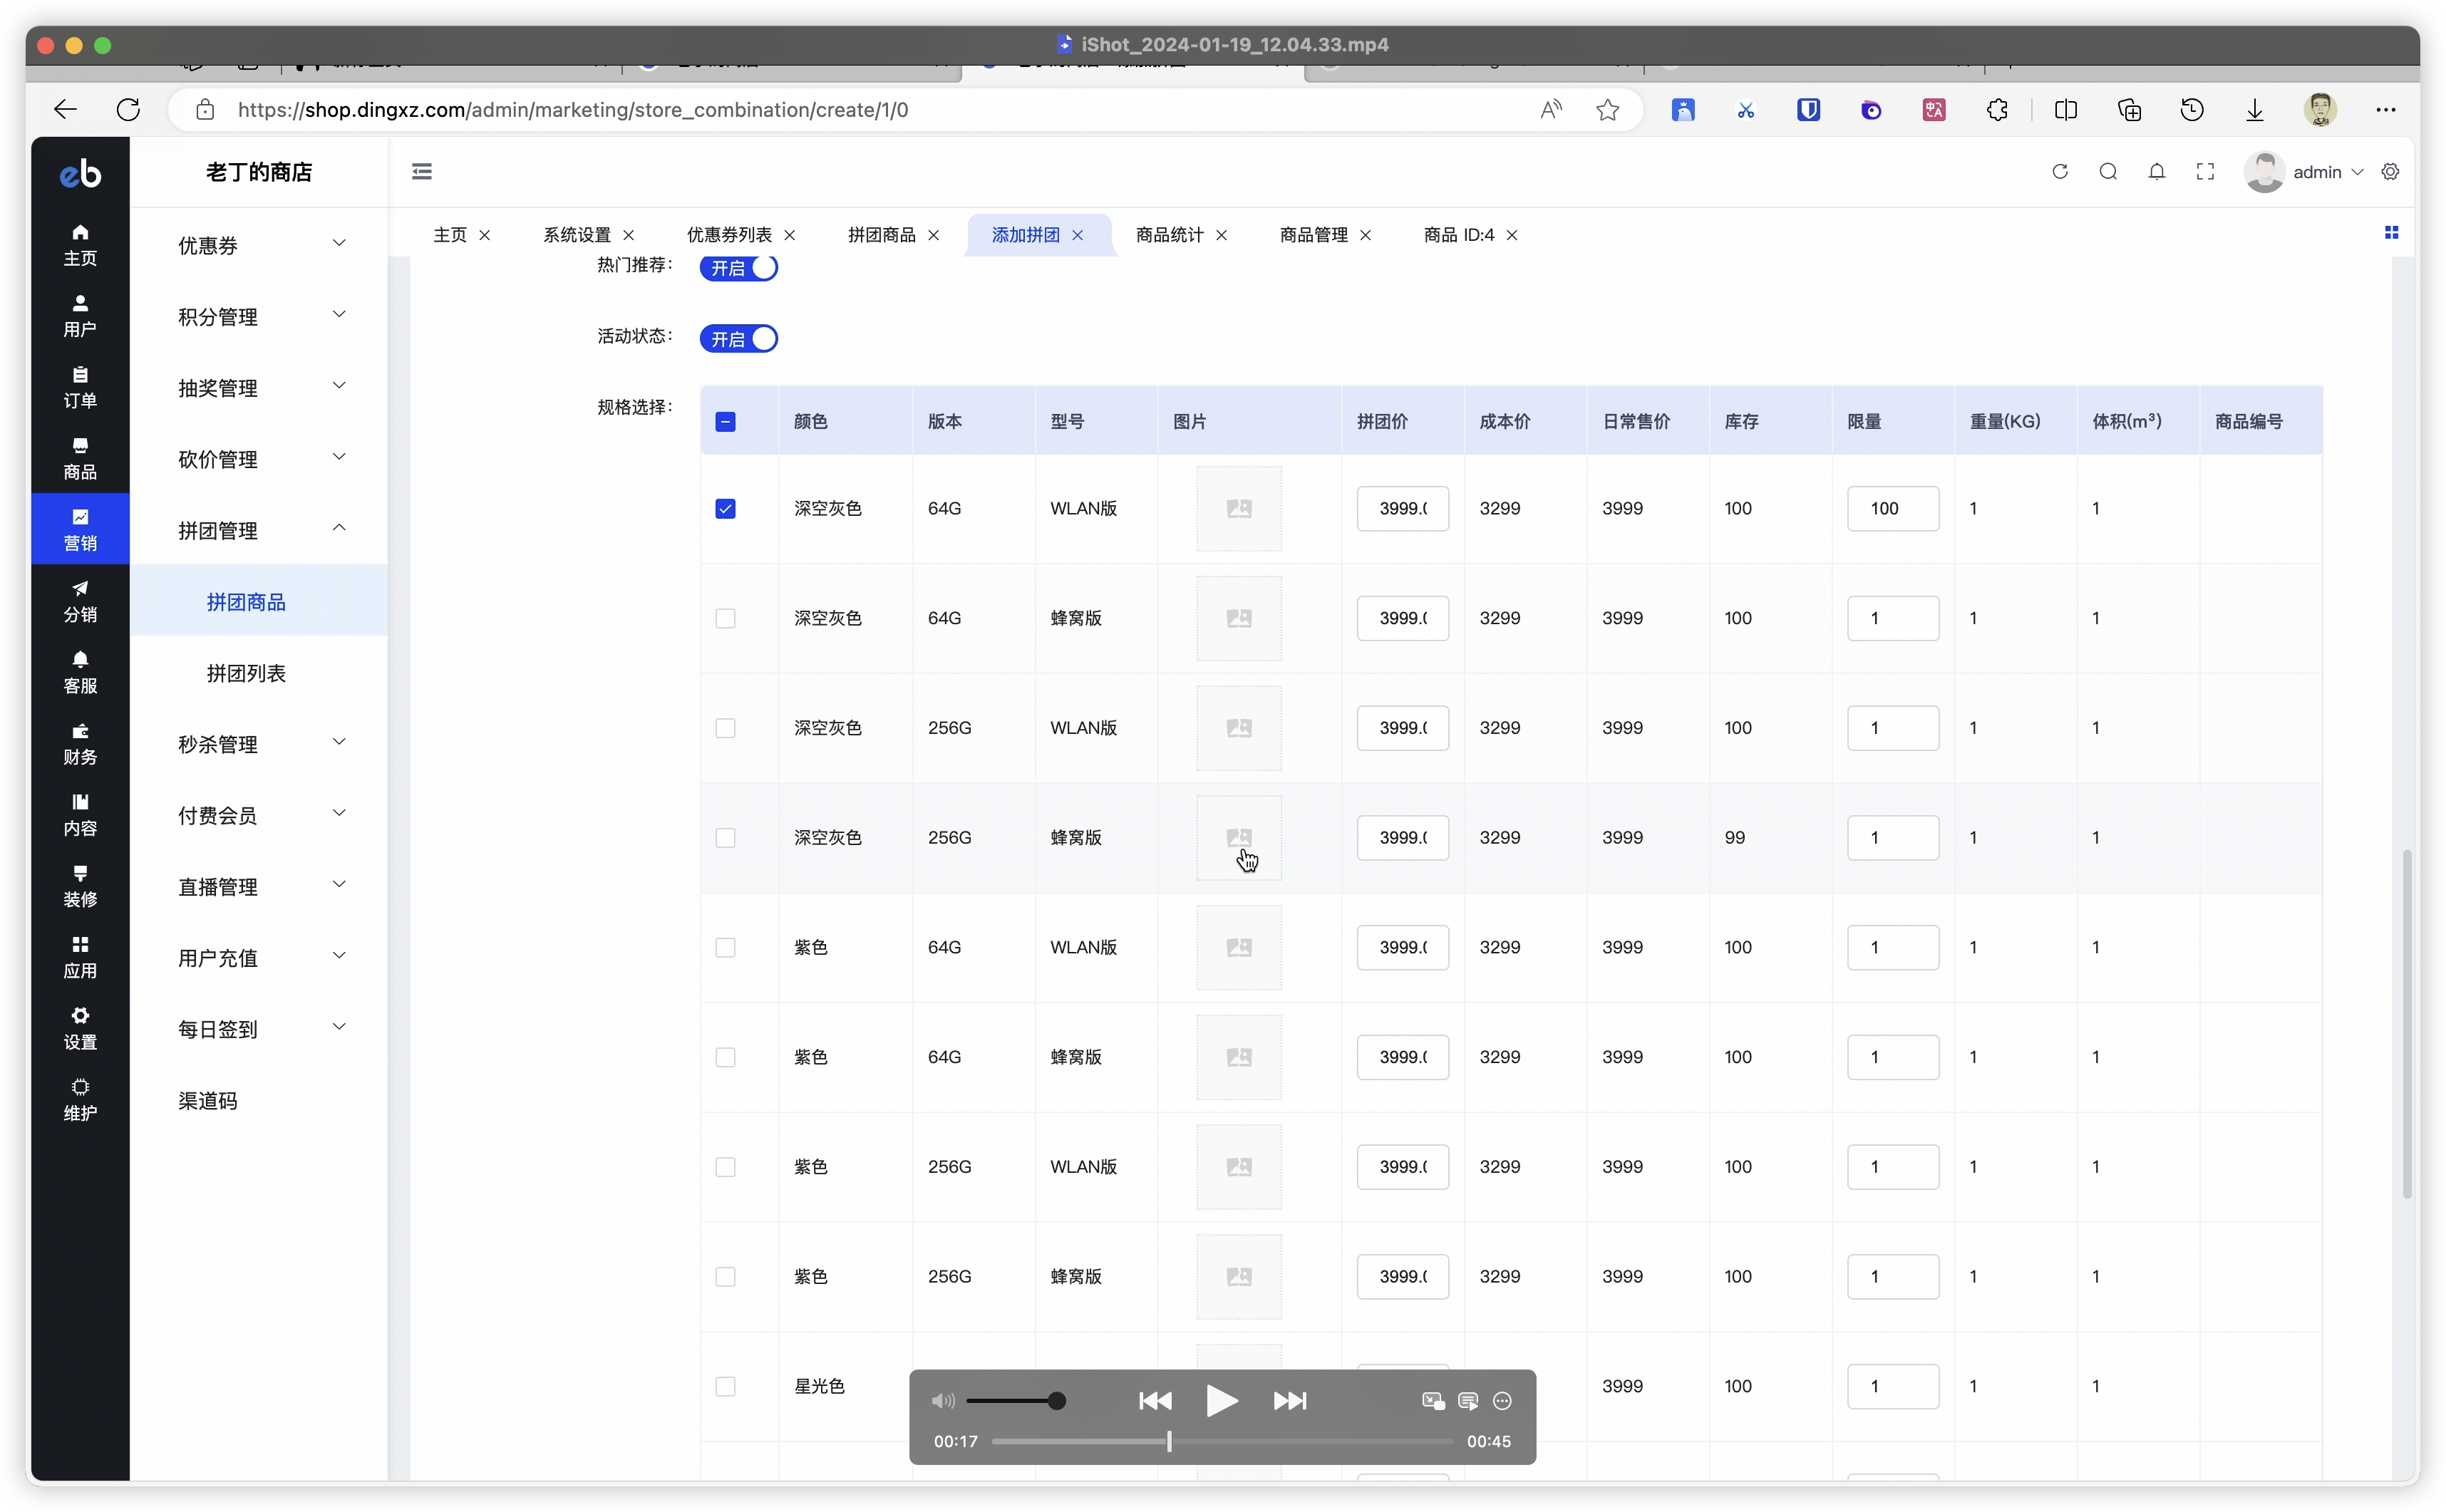Open the theme settings gear icon
This screenshot has width=2446, height=1512.
[2390, 171]
